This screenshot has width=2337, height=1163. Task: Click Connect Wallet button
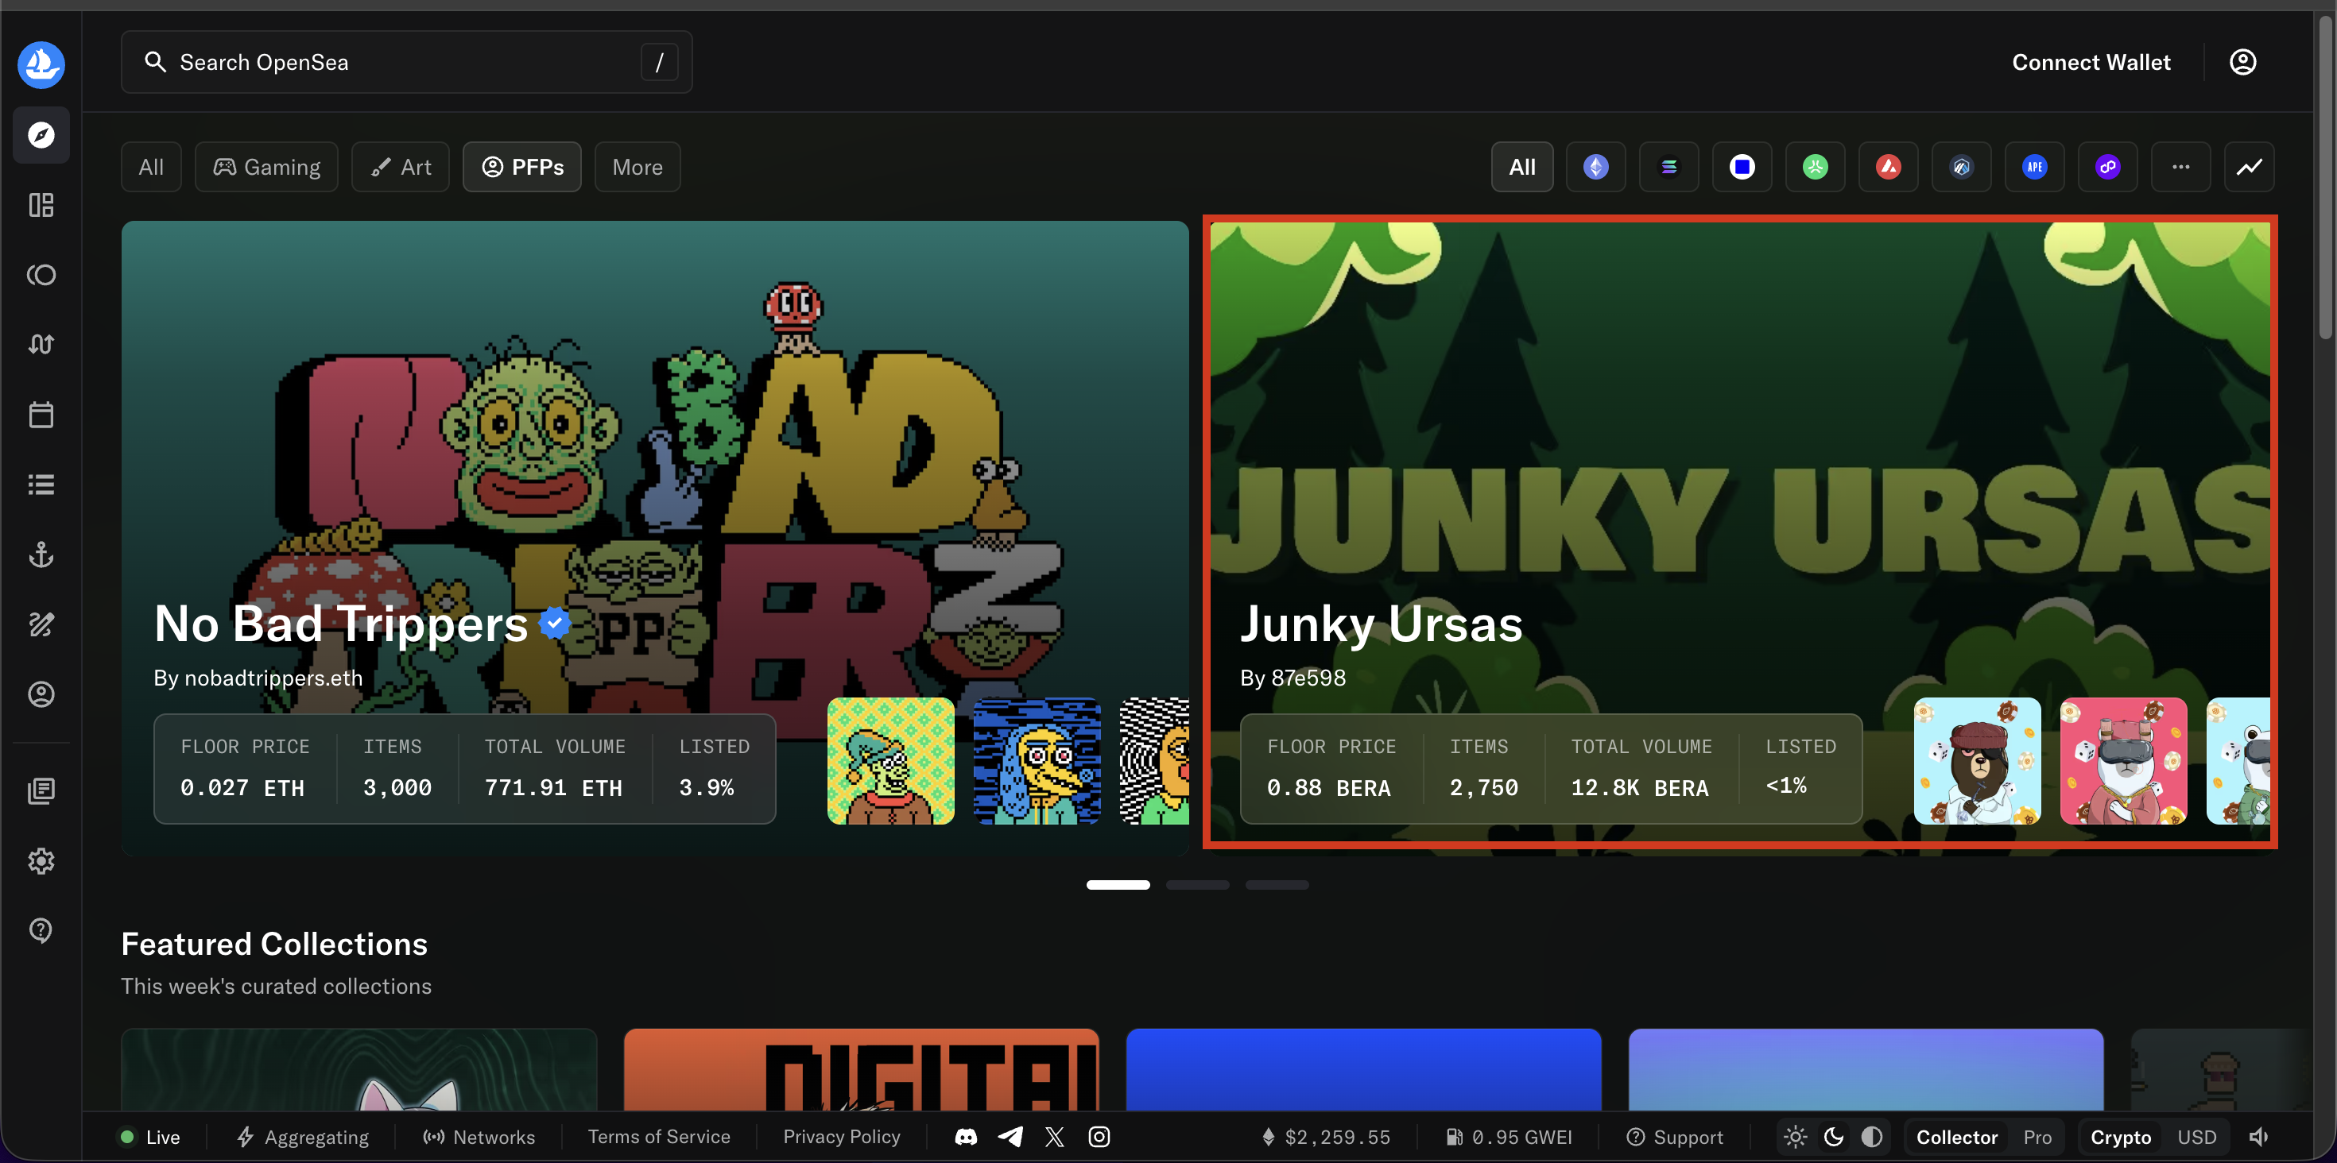pyautogui.click(x=2091, y=62)
